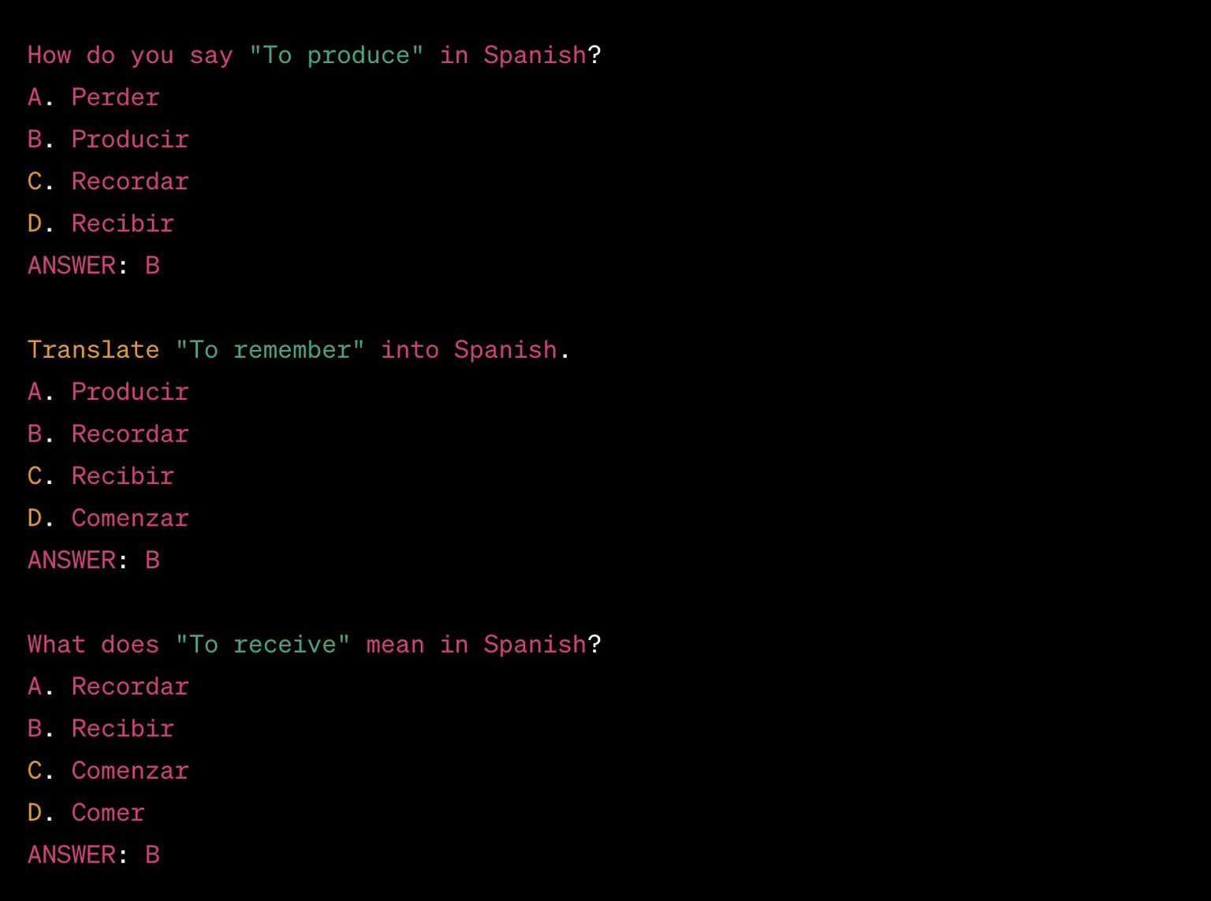Choose B. Recordar in the remember question
The width and height of the screenshot is (1211, 901).
pyautogui.click(x=108, y=434)
